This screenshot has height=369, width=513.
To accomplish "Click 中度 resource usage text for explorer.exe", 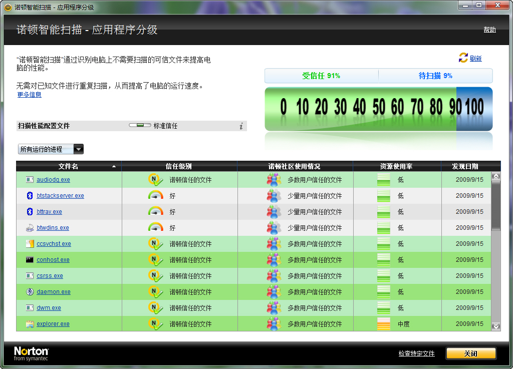I will click(x=403, y=324).
